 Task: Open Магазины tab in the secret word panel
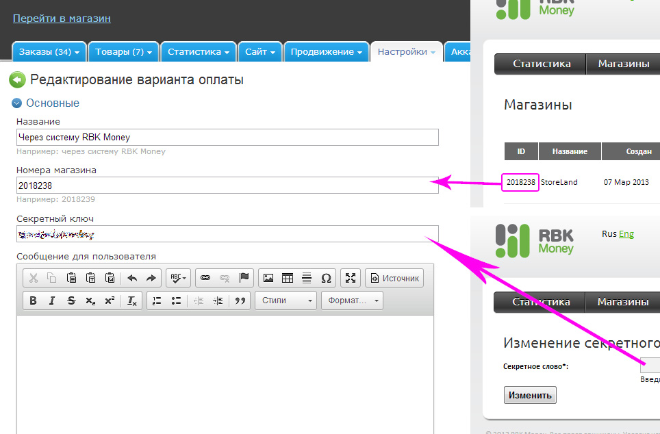[623, 302]
